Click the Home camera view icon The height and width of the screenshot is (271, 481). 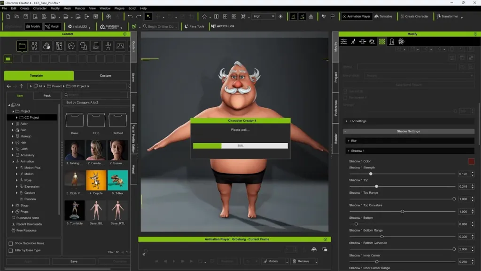(x=204, y=16)
